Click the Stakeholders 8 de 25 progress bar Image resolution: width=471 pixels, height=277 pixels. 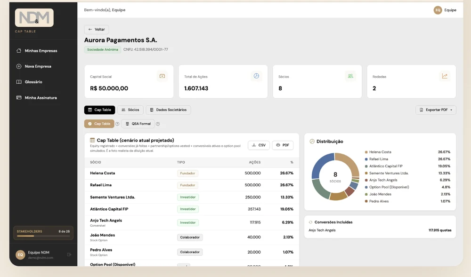[x=43, y=236]
